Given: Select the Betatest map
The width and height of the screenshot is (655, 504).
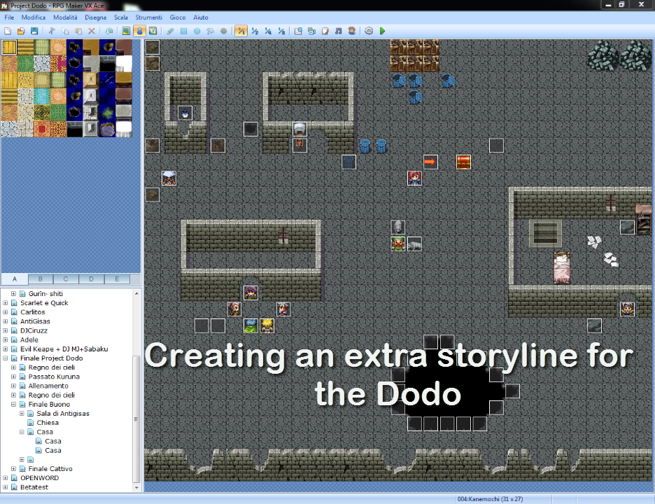Looking at the screenshot, I should coord(34,487).
